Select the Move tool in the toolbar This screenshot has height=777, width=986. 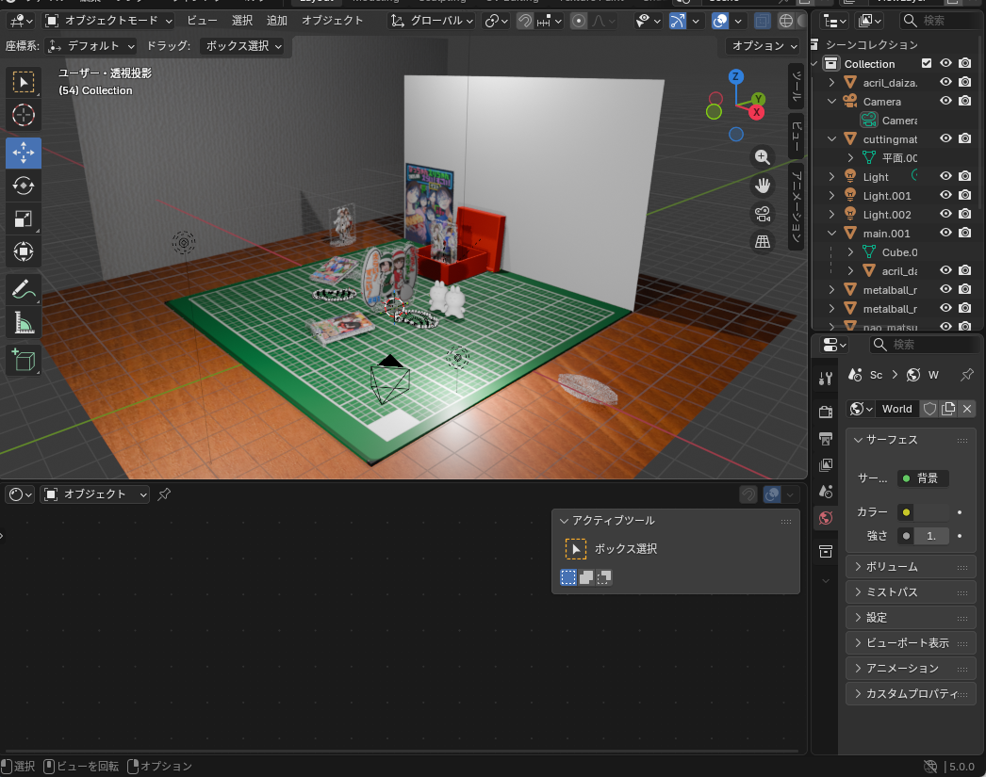coord(24,153)
